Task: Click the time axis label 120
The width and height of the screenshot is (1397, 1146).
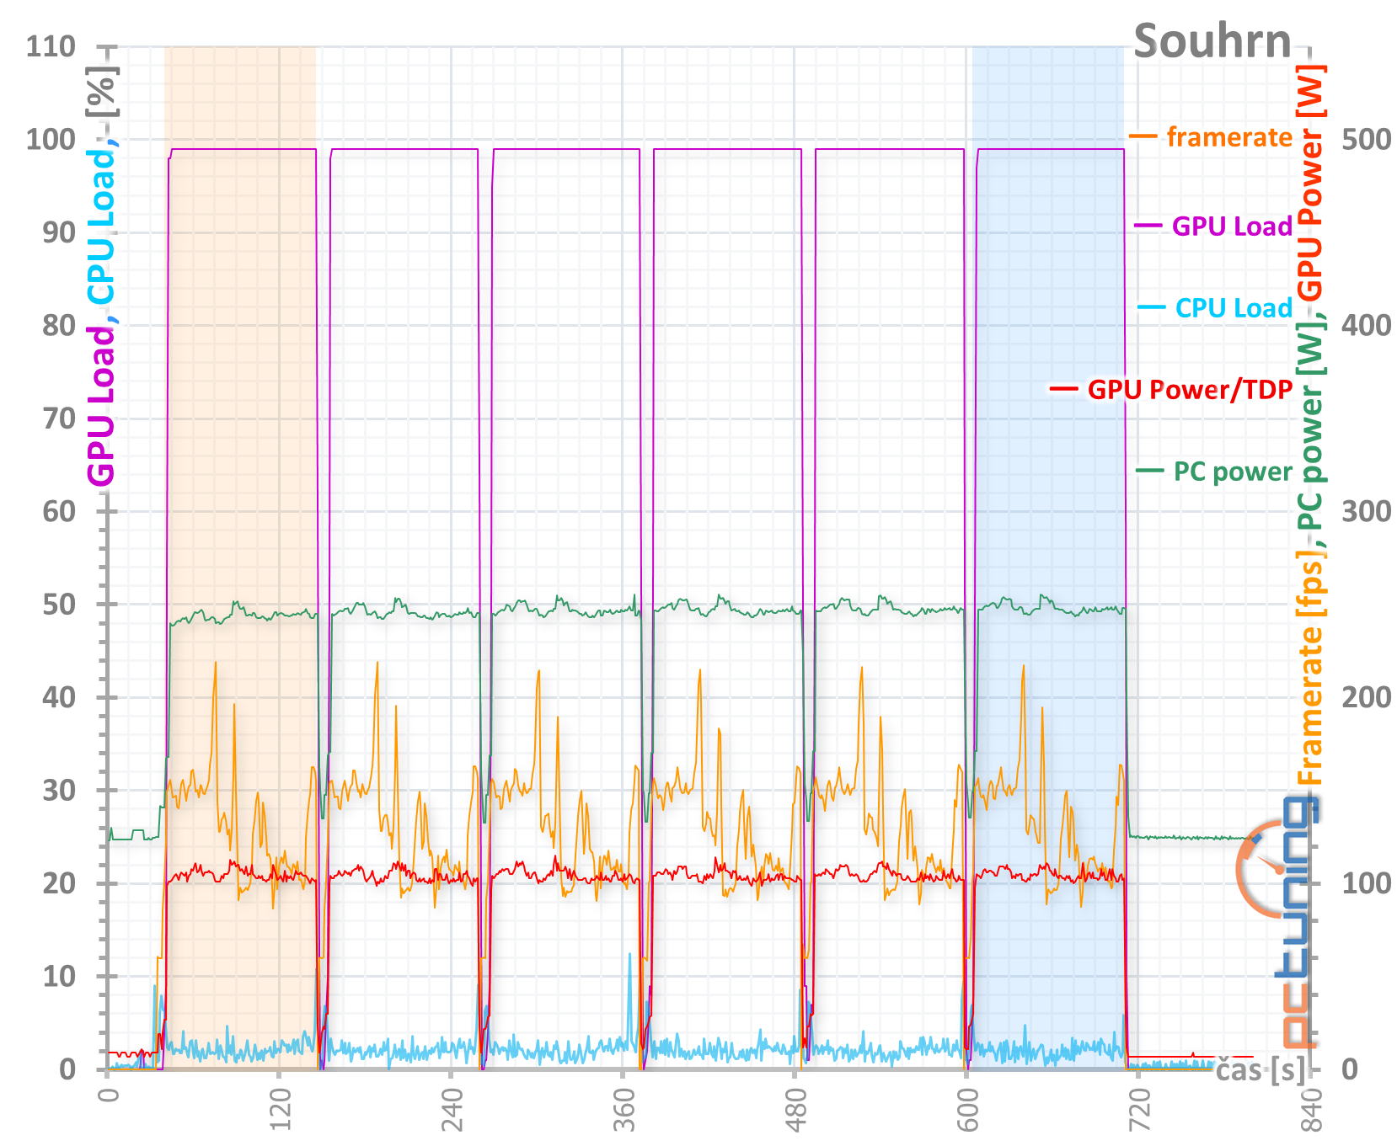Action: [x=280, y=1111]
